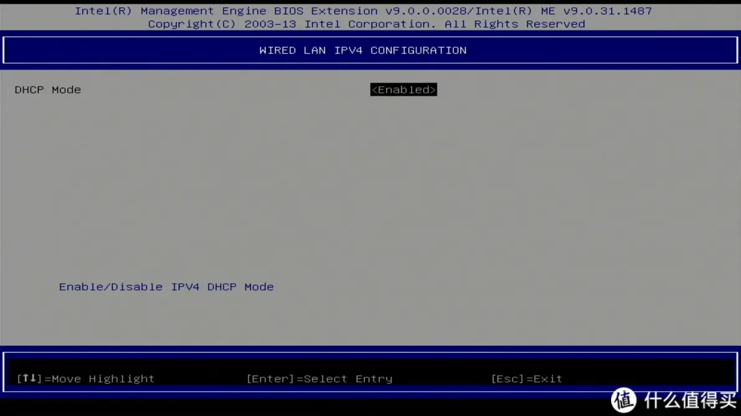Click the WIRED LAN IPV4 CONFIGURATION title

tap(362, 51)
